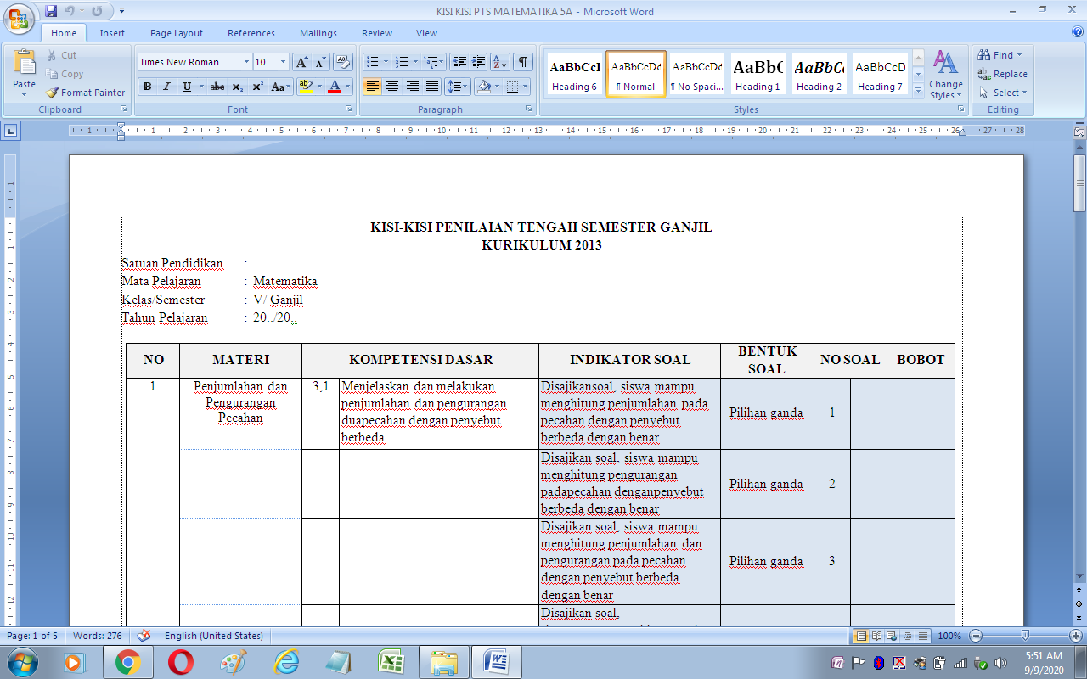Cut the selected text
The image size is (1087, 679).
coord(60,55)
